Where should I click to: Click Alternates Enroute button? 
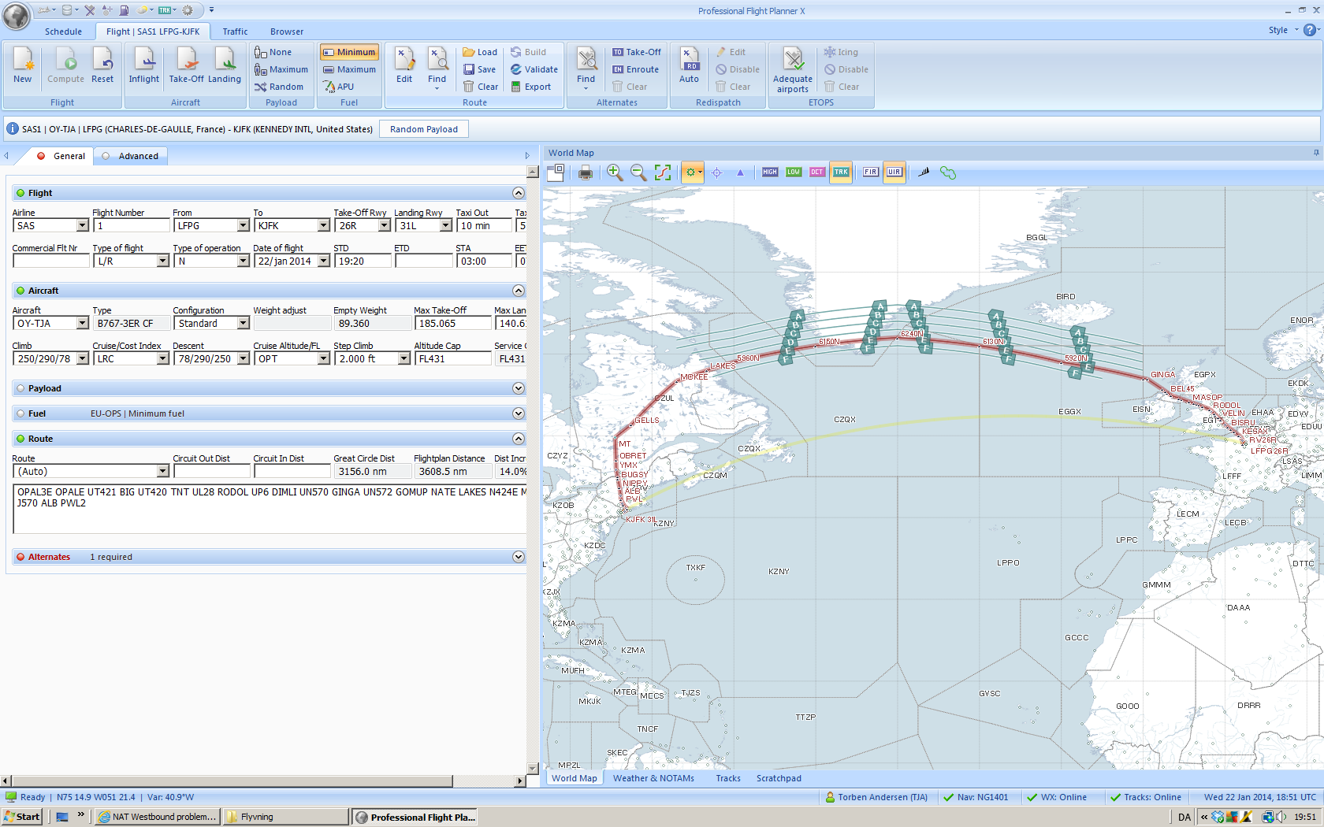[635, 69]
